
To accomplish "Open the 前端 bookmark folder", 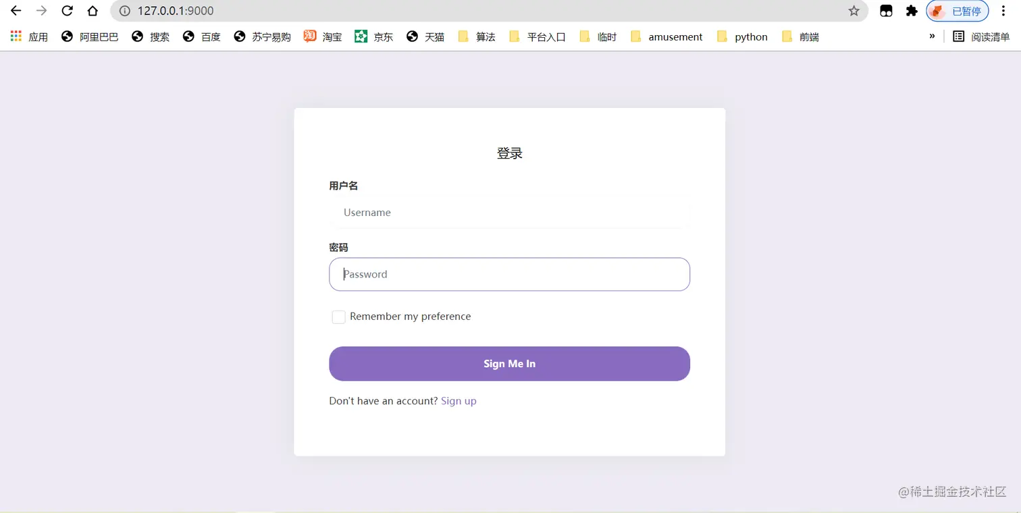I will [x=800, y=36].
